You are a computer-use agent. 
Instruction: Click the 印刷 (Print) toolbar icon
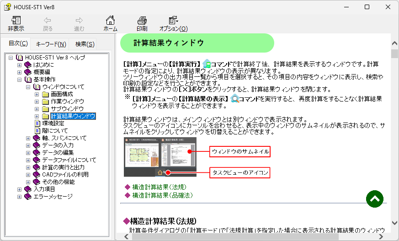tap(142, 21)
